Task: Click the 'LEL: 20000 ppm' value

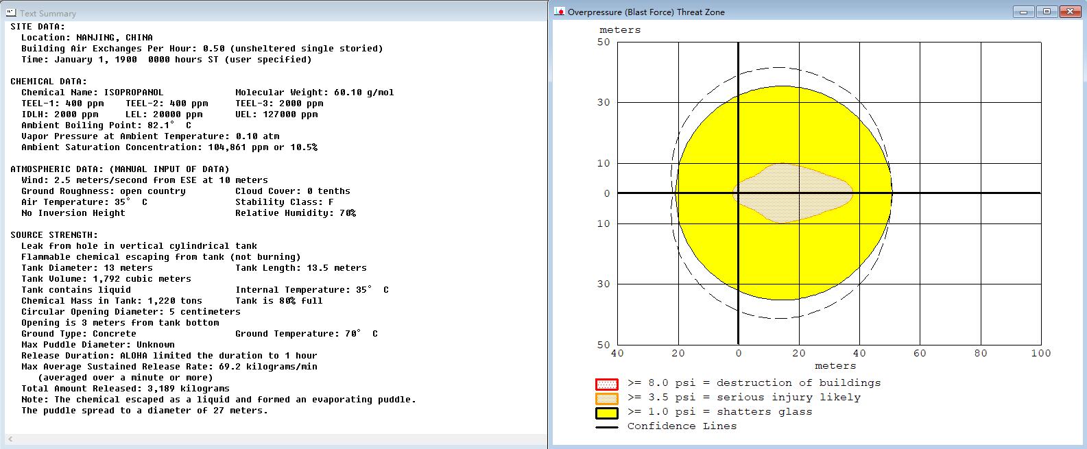Action: pyautogui.click(x=164, y=114)
